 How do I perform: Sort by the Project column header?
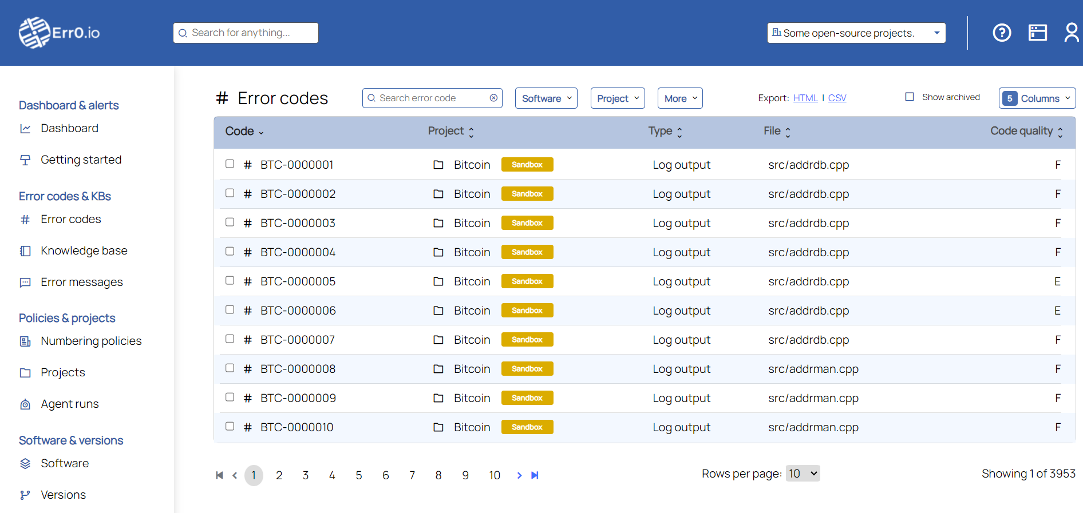[451, 132]
